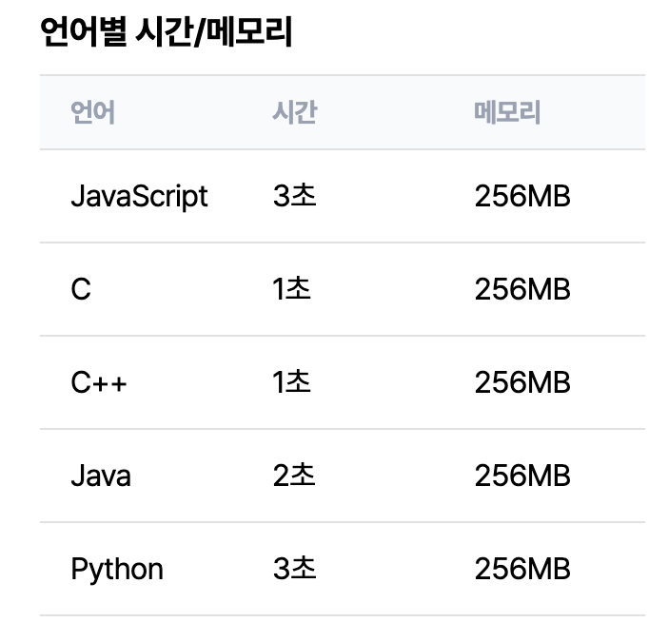Screen dimensions: 649x622
Task: Click the 256MB memory in Python row
Action: [522, 569]
